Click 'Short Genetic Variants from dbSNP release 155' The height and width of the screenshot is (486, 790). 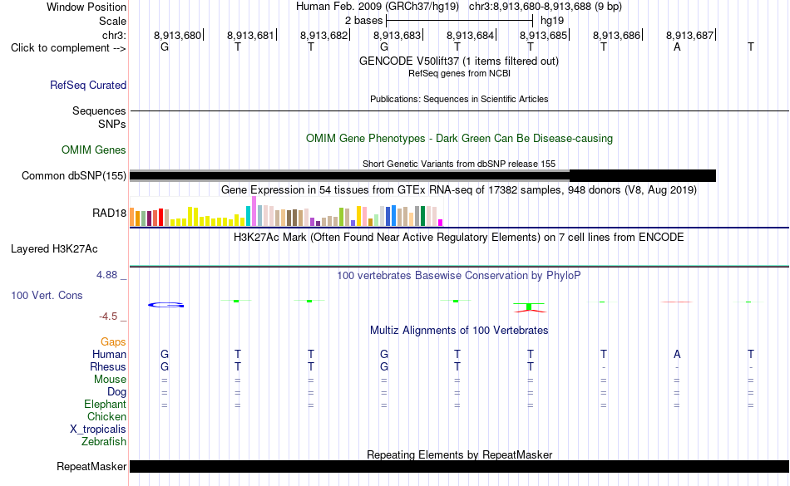459,164
